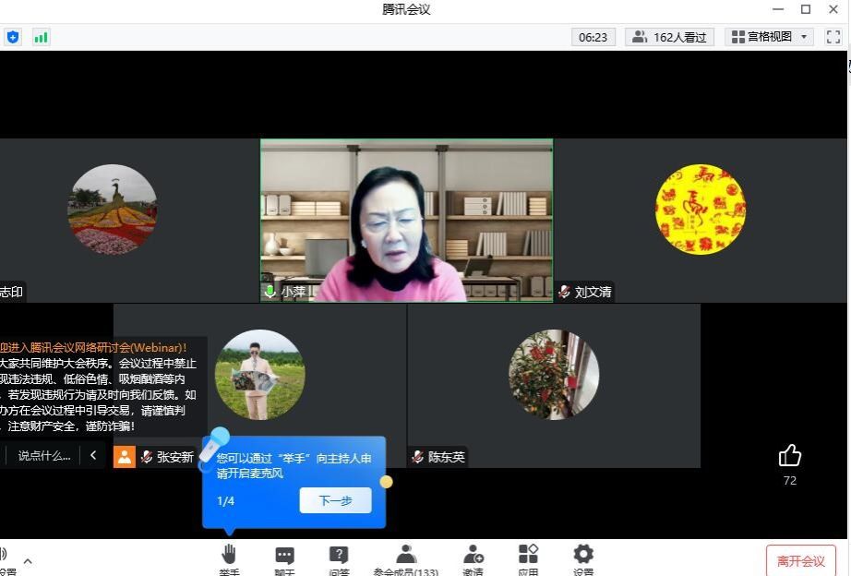This screenshot has height=576, width=851.
Task: Open the participants list (参会成员)
Action: 406,556
